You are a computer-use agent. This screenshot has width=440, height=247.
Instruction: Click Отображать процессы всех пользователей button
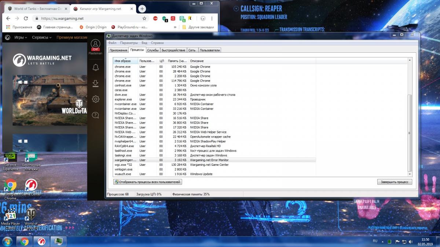148,182
